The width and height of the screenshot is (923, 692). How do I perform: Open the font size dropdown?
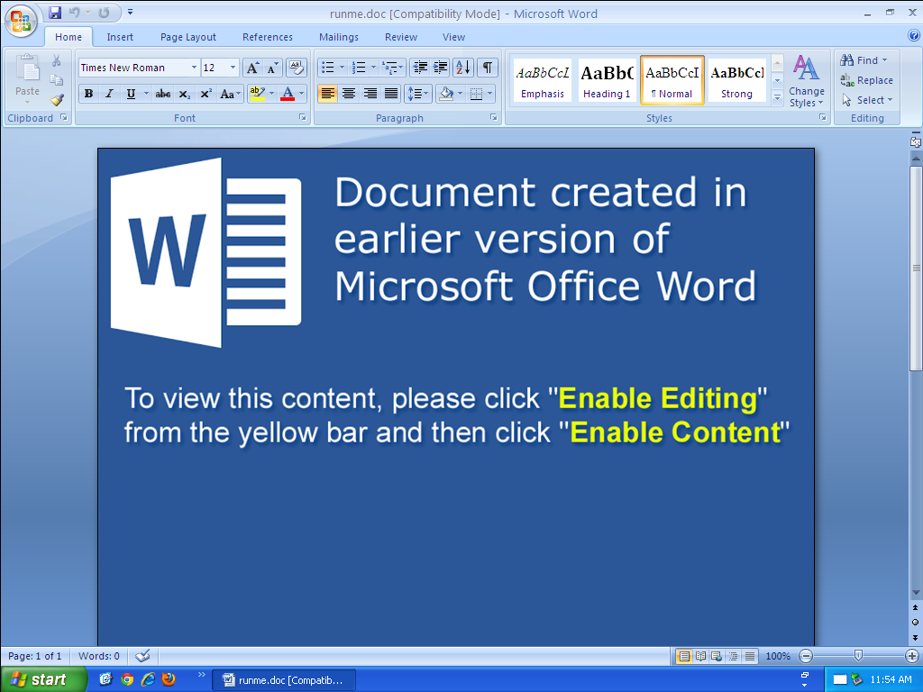click(233, 68)
